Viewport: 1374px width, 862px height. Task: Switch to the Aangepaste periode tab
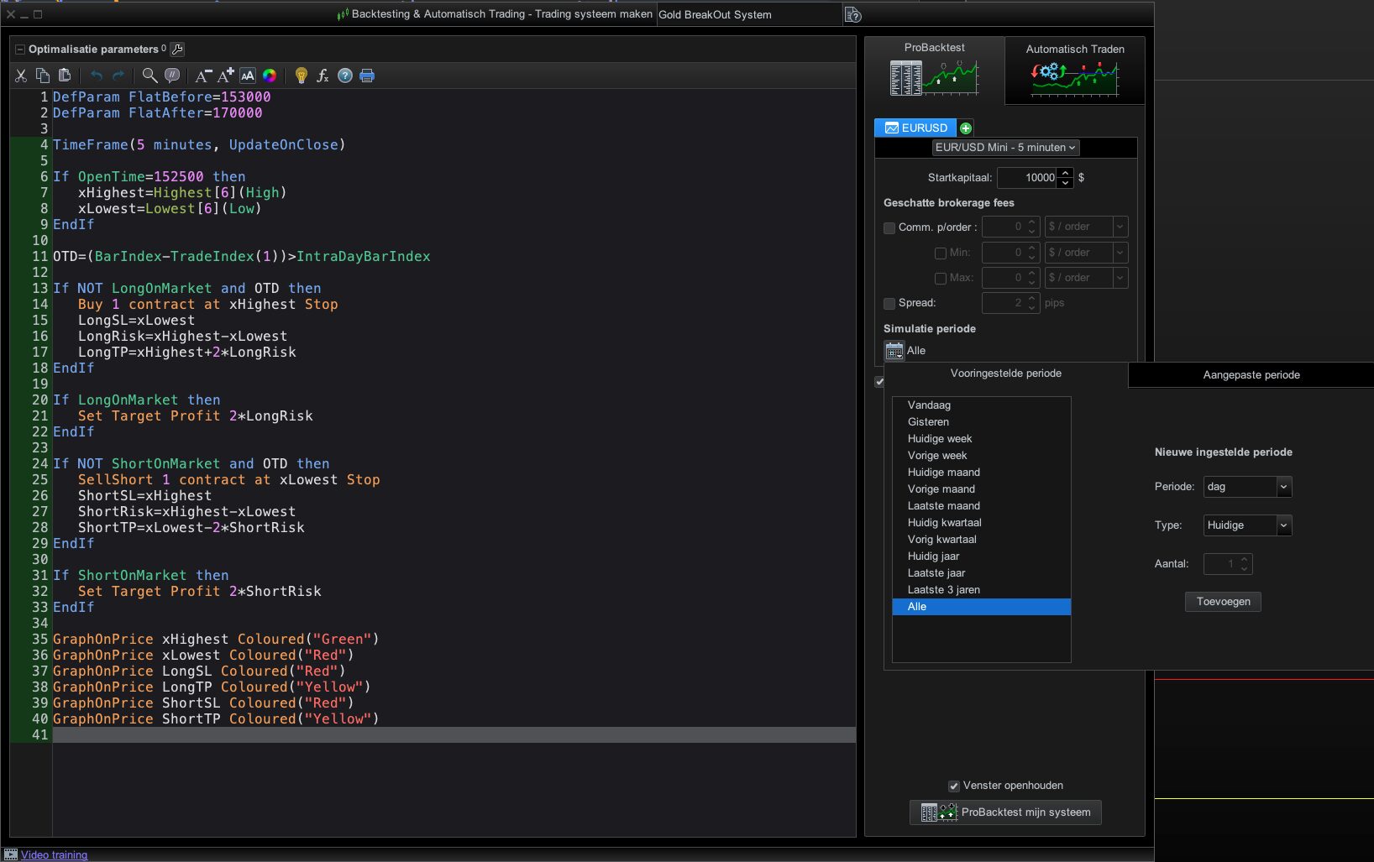[x=1251, y=375]
